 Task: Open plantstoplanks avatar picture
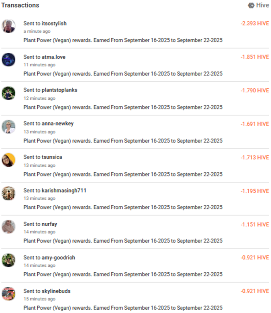(x=9, y=93)
